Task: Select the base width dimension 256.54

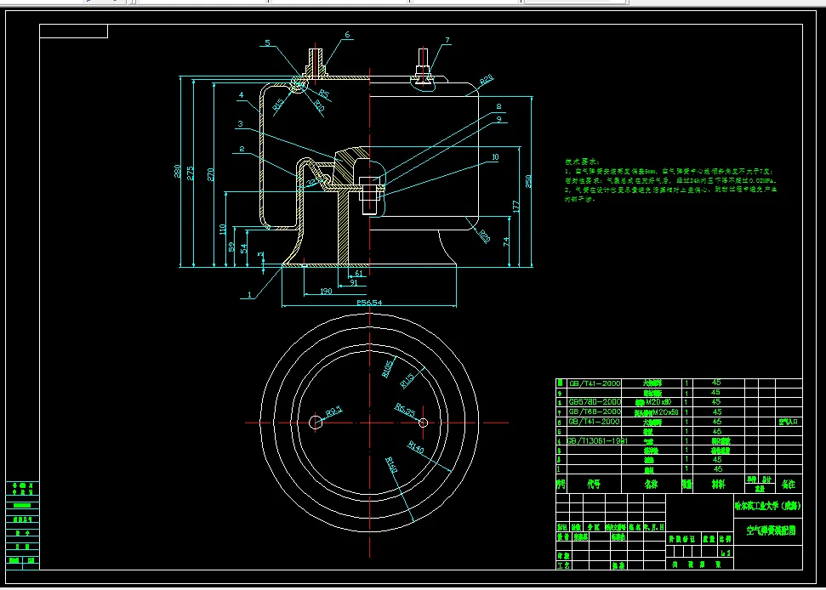Action: pos(369,303)
